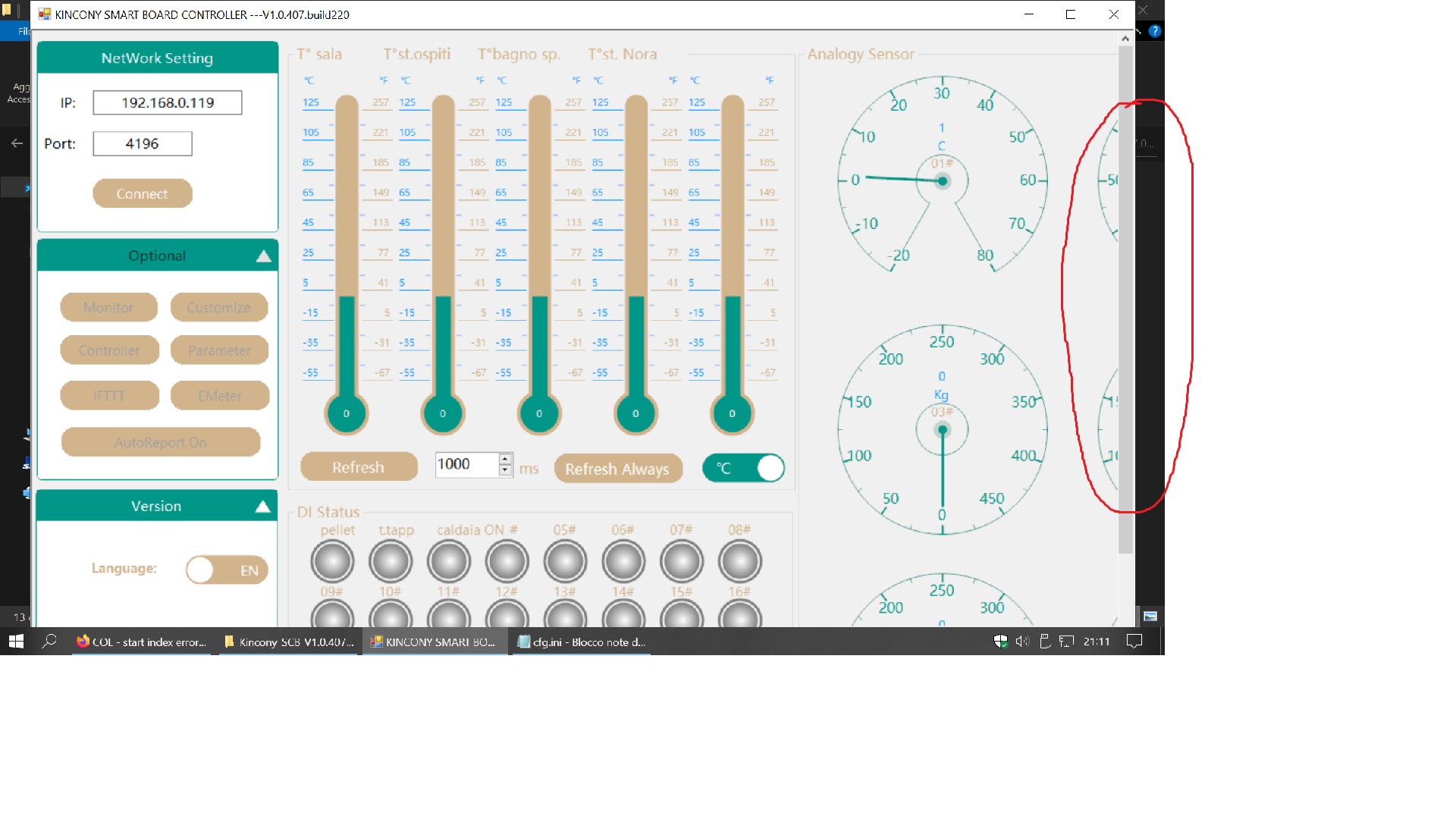The image size is (1456, 819).
Task: Switch to cfg.ini Blocco note taskbar item
Action: click(x=582, y=642)
